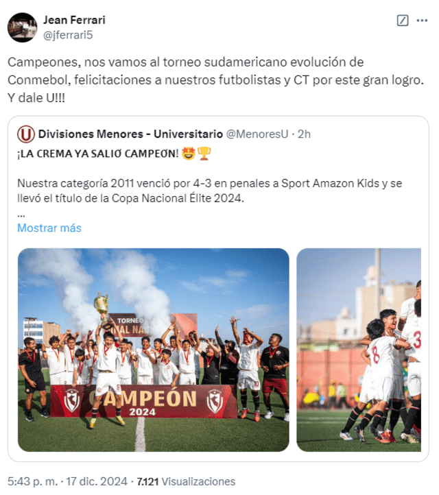Image resolution: width=439 pixels, height=495 pixels.
Task: Open the three-dot more options menu
Action: tap(422, 21)
